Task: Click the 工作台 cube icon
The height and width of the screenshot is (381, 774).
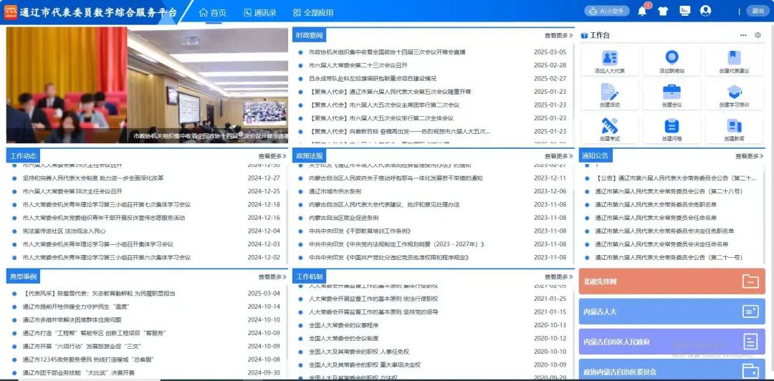Action: pos(585,36)
